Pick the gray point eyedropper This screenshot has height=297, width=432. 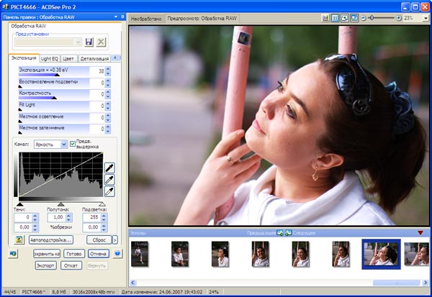[109, 180]
